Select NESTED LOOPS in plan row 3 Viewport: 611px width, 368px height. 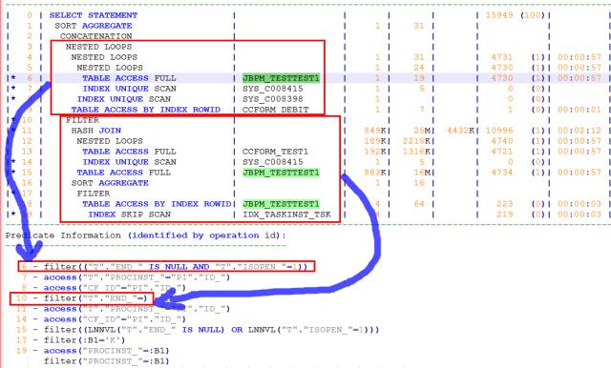pos(98,47)
